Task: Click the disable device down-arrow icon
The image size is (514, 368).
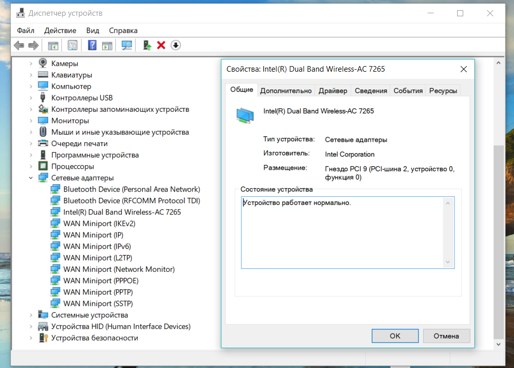Action: 176,45
